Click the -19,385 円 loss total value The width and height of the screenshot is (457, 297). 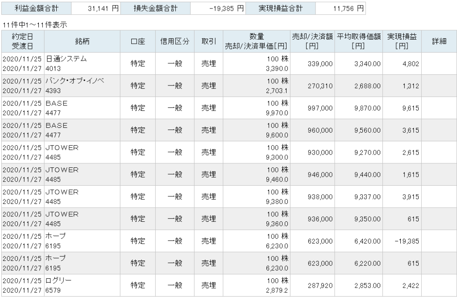226,9
